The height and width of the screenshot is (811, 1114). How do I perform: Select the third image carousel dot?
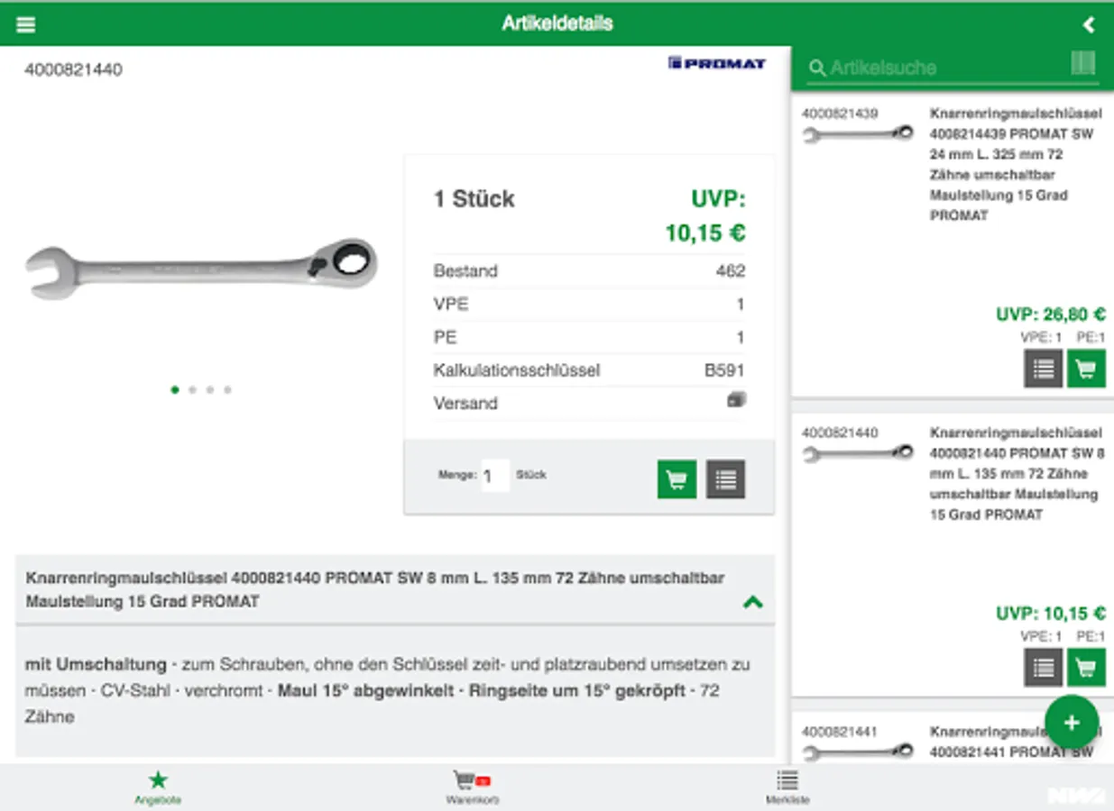click(x=210, y=390)
